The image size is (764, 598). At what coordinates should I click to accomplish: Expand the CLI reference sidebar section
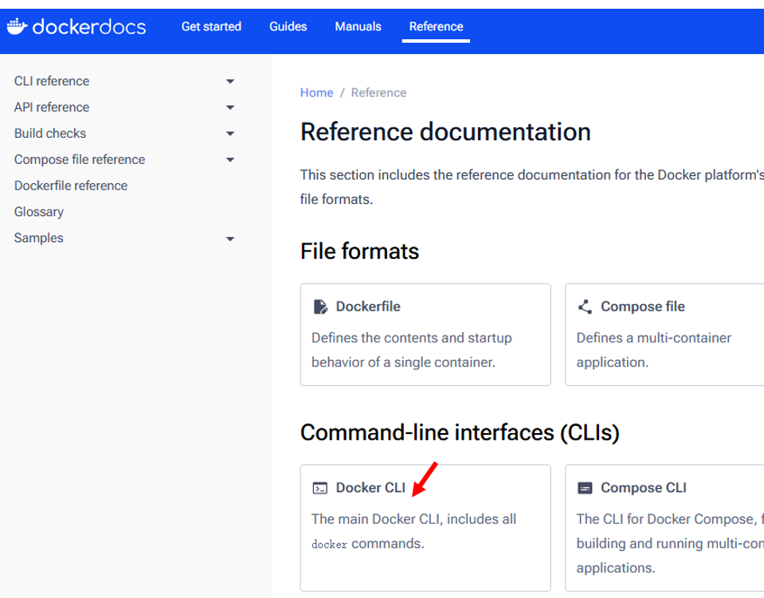pyautogui.click(x=230, y=81)
